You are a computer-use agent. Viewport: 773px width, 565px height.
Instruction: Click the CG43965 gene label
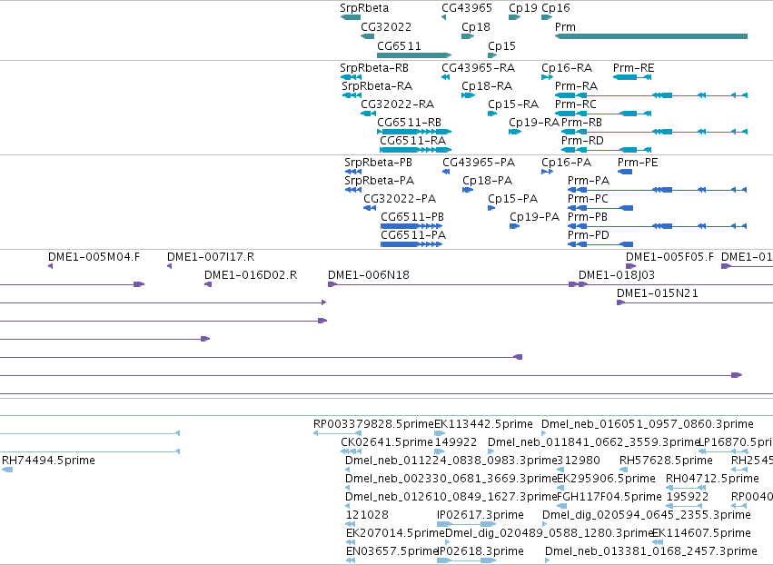pyautogui.click(x=466, y=8)
